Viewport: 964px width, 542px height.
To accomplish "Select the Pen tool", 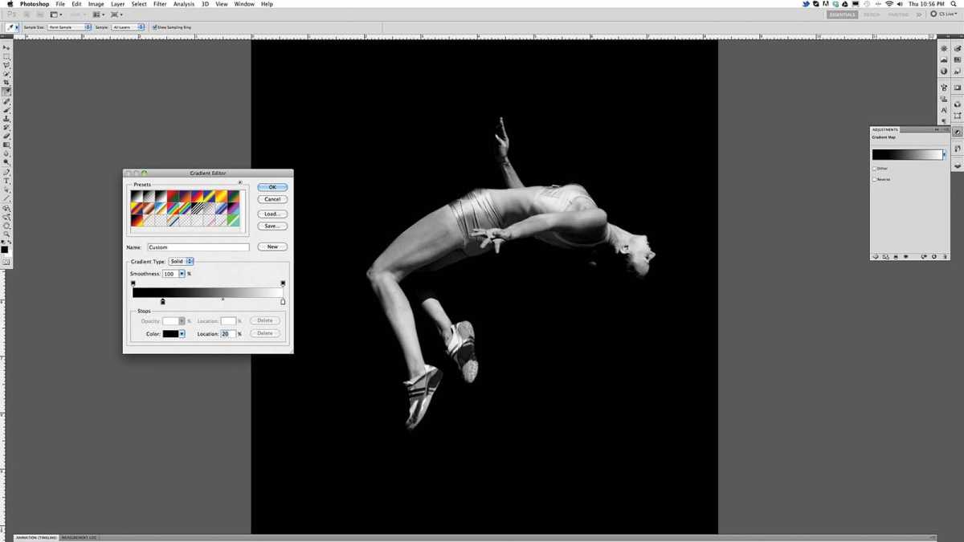I will 6,172.
